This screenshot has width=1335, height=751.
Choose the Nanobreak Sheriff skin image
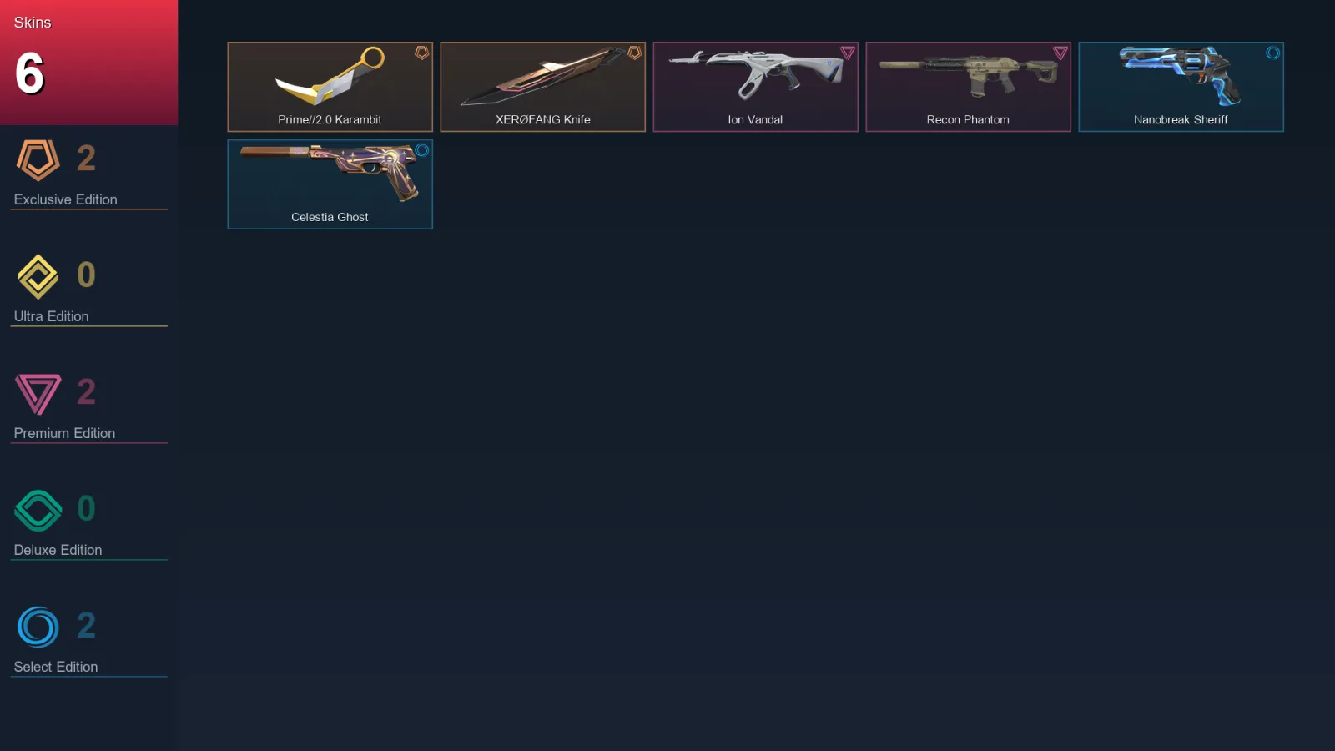(1180, 77)
